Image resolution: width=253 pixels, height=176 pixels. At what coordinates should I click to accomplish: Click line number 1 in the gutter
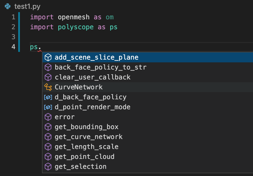(13, 17)
